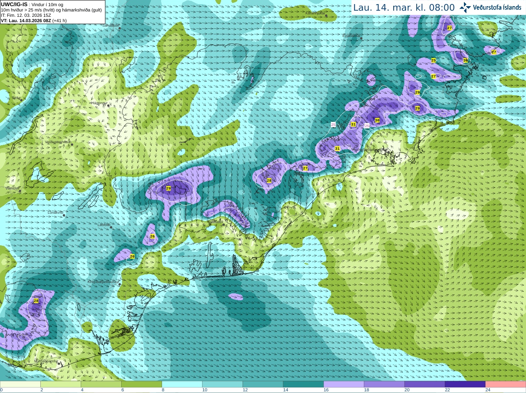Viewport: 526px width, 393px height.
Task: Select the 22–24 m/s legend color
Action: pos(465,384)
